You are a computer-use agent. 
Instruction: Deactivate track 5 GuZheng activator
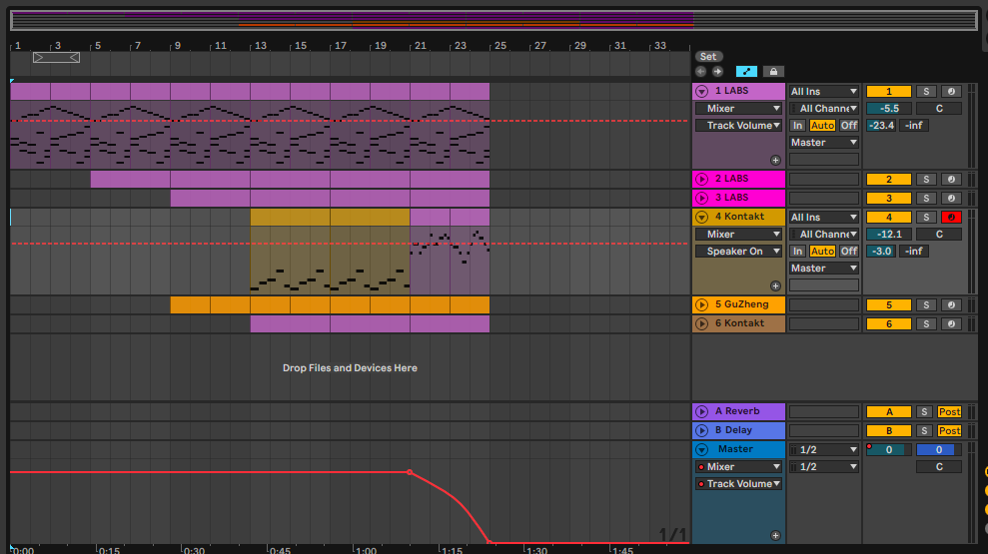click(x=888, y=304)
